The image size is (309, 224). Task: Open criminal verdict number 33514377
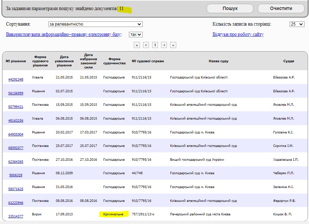(x=16, y=216)
